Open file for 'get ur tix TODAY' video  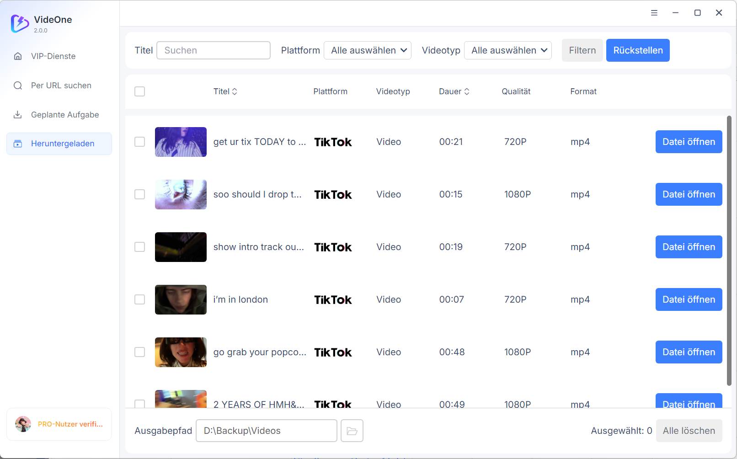[689, 142]
